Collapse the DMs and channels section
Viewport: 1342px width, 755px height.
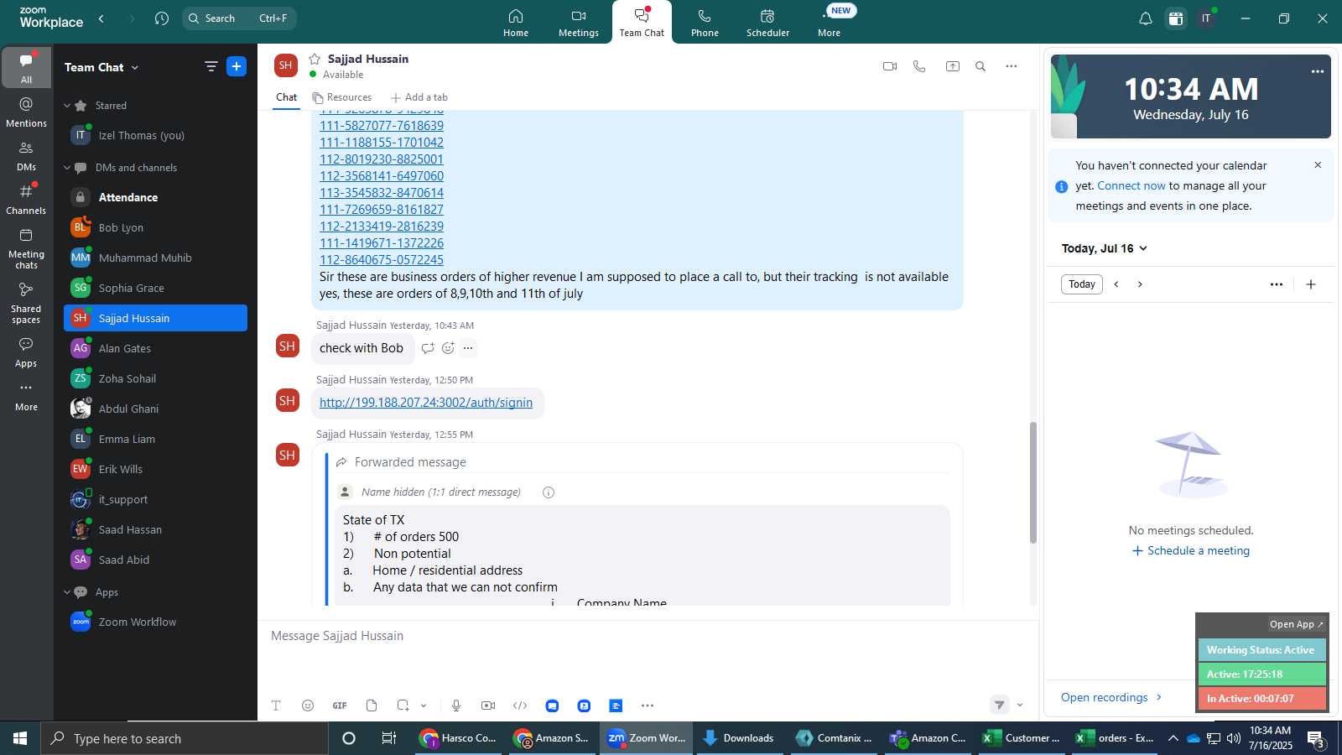tap(67, 168)
